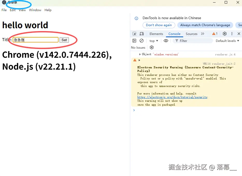Open the Help menu
Image resolution: width=242 pixels, height=176 pixels.
pos(48,10)
